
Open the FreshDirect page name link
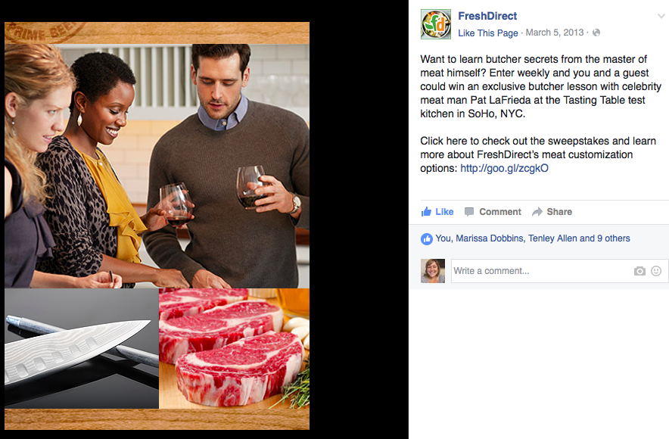click(x=487, y=16)
